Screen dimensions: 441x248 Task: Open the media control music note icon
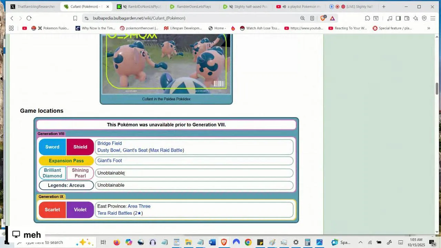[390, 18]
